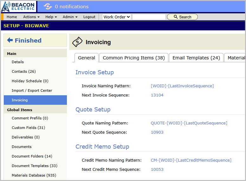This screenshot has height=181, width=246.
Task: Click the magnifier icon in Search button
Action: [176, 17]
